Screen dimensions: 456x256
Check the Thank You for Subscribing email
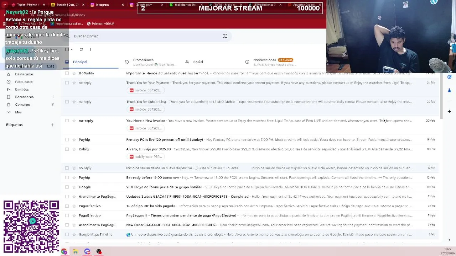[67, 102]
